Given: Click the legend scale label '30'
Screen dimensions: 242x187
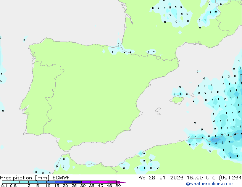Looking at the screenshot, I should click(x=83, y=185).
